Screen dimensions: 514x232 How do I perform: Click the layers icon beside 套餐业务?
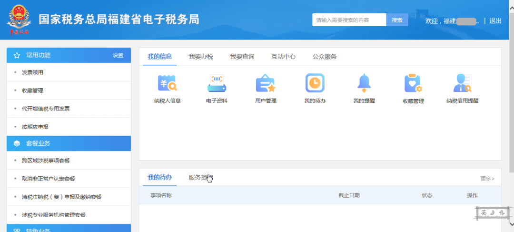point(17,144)
